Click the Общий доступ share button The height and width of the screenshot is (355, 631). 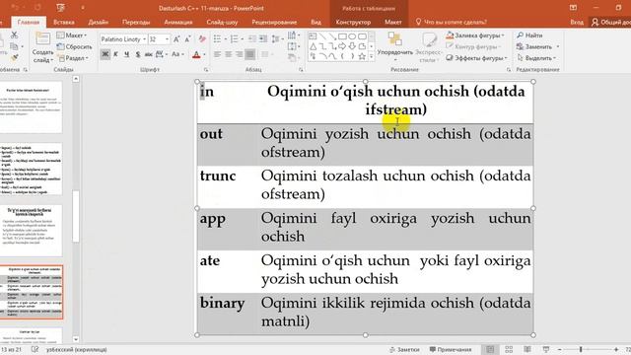(611, 22)
